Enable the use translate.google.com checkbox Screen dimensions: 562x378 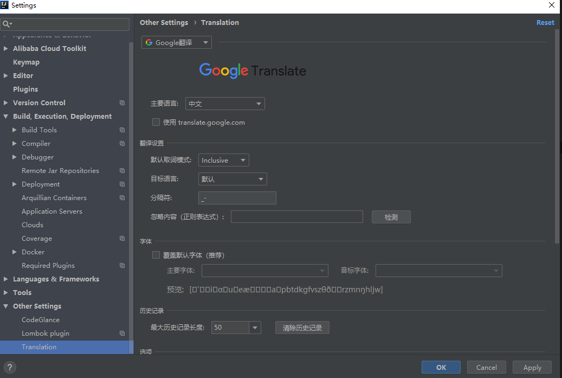click(x=156, y=123)
